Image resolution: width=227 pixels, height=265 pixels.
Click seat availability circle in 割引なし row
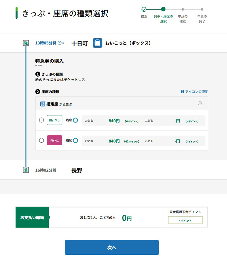point(75,120)
